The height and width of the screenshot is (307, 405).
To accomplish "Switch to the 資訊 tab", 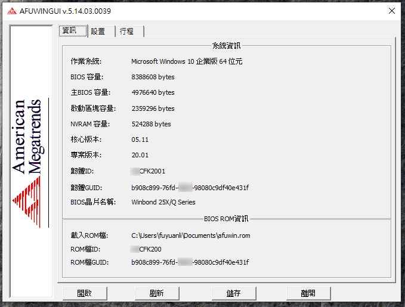I will [73, 31].
